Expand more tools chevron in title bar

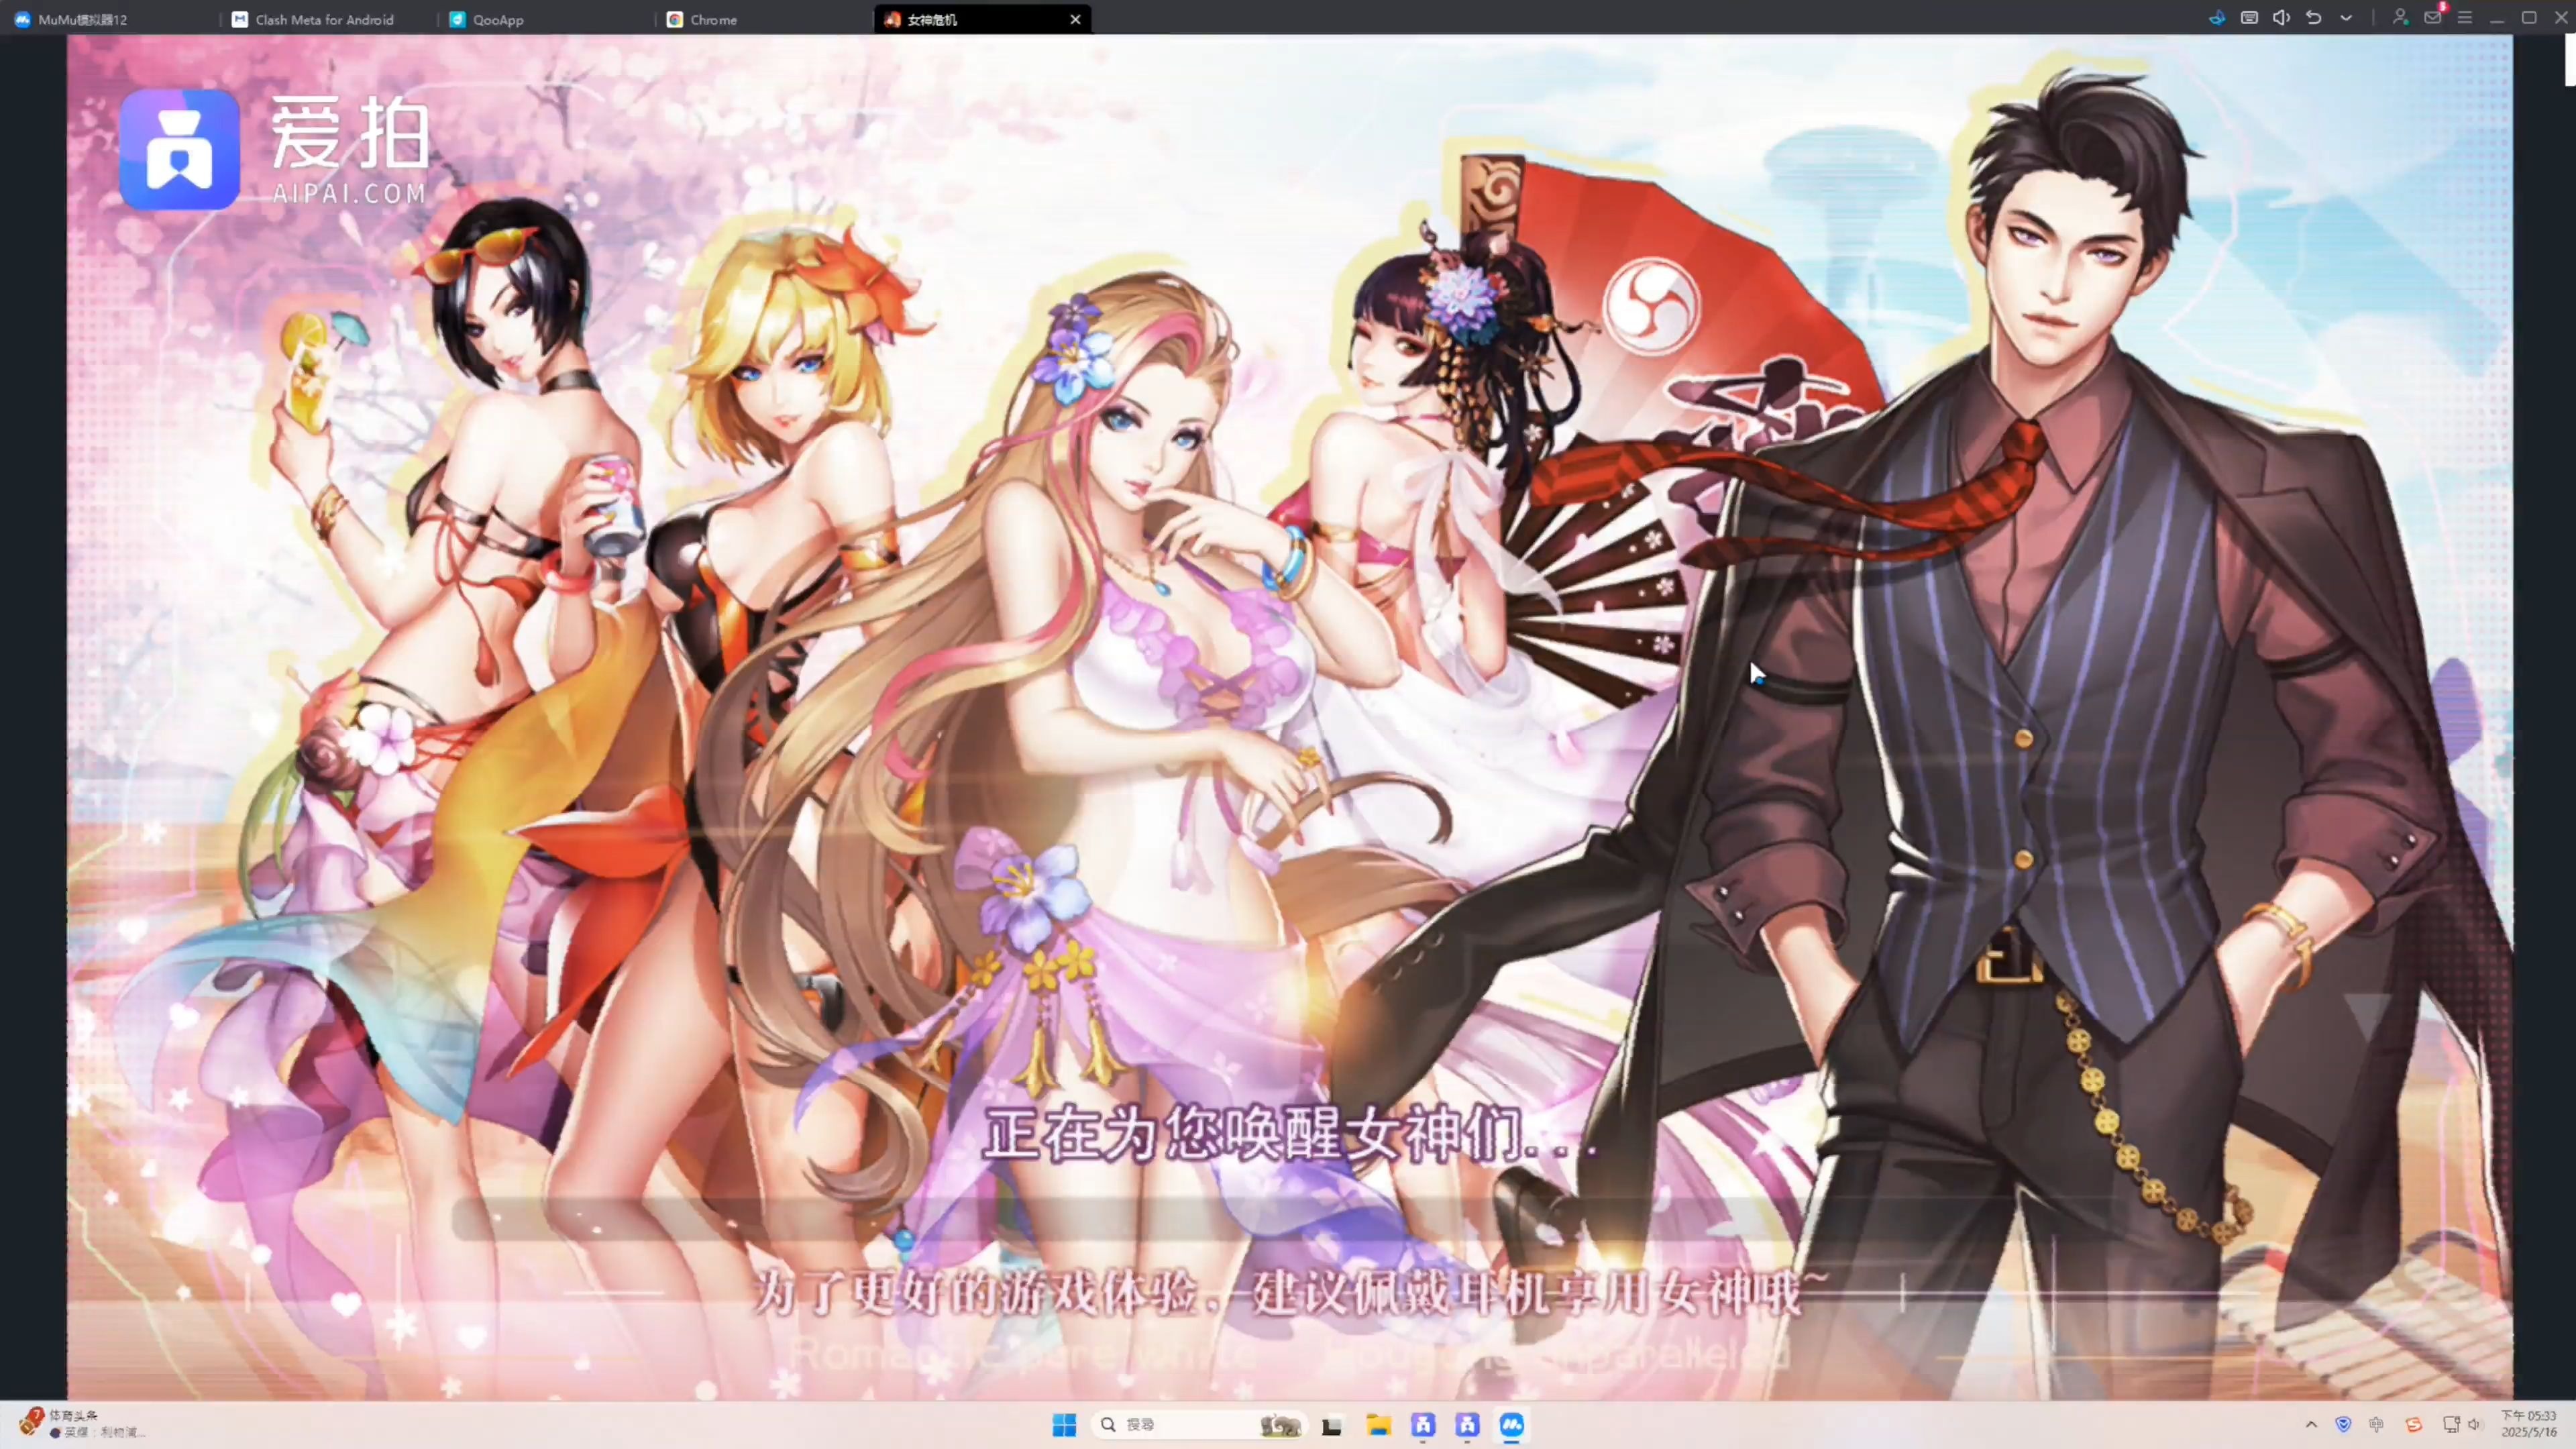click(x=2346, y=18)
